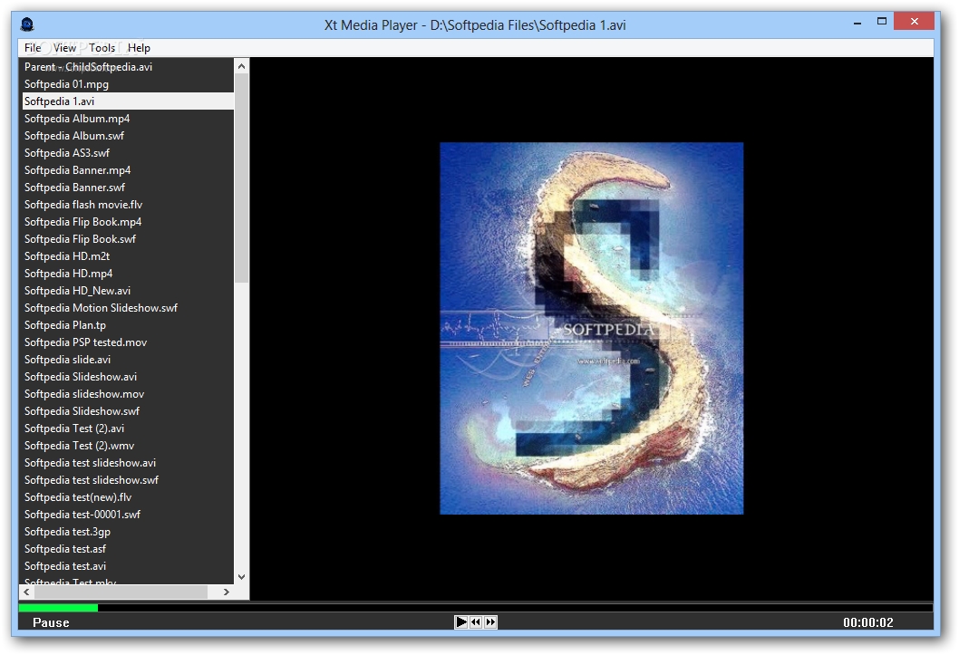Select Softpedia flash movie.flv file

[x=128, y=205]
